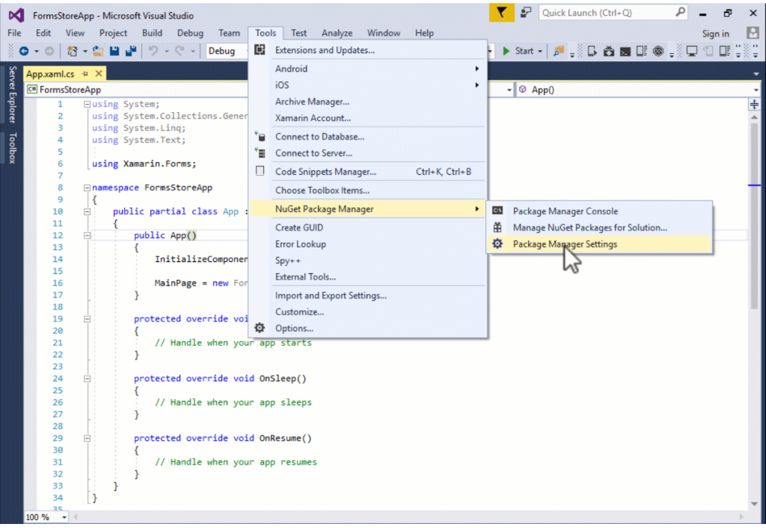This screenshot has width=766, height=528.
Task: Collapse the OnSleep method outline toggle
Action: 87,378
